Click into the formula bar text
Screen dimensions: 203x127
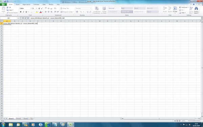pos(47,18)
